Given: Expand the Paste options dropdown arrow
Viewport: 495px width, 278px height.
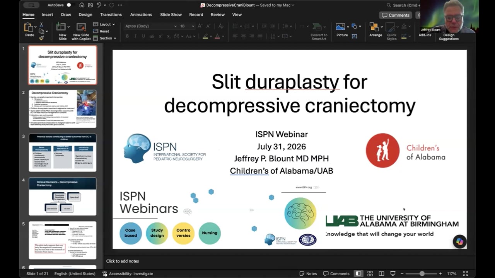Looking at the screenshot, I should pos(36,27).
